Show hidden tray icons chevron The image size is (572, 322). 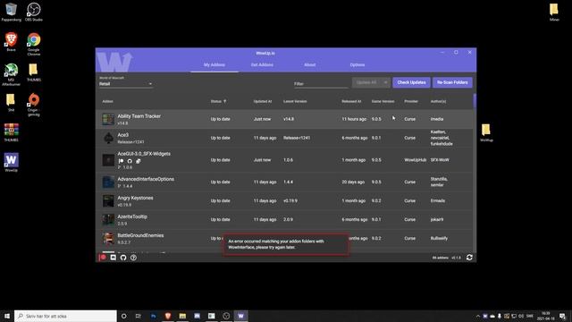pyautogui.click(x=478, y=316)
